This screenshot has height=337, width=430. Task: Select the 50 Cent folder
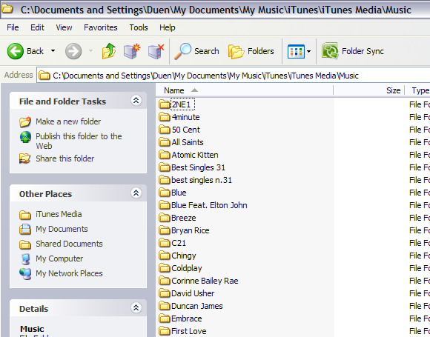179,130
